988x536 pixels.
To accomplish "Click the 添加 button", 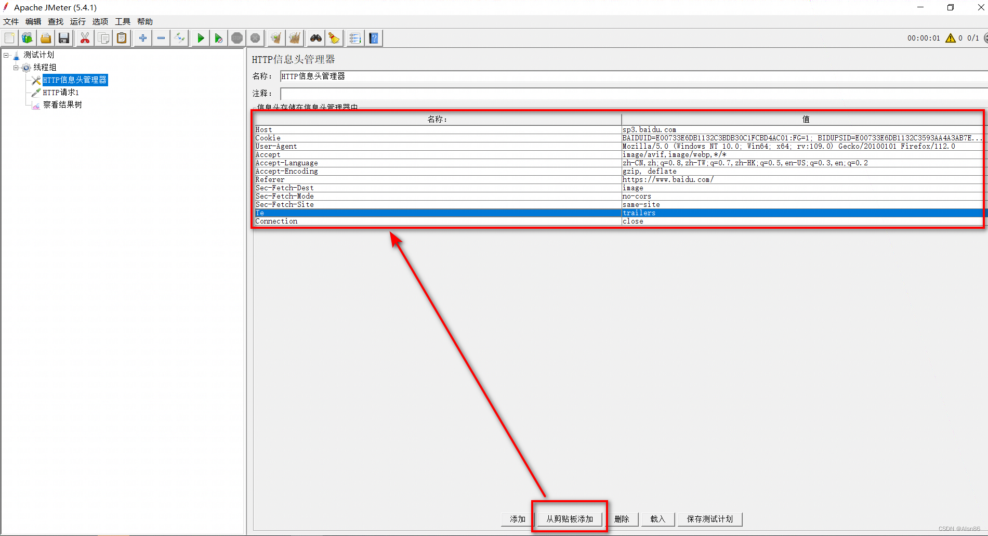I will point(518,519).
